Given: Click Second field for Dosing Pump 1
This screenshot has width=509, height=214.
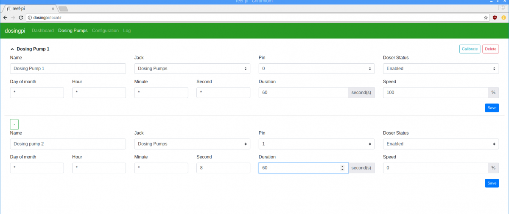Looking at the screenshot, I should coord(223,93).
